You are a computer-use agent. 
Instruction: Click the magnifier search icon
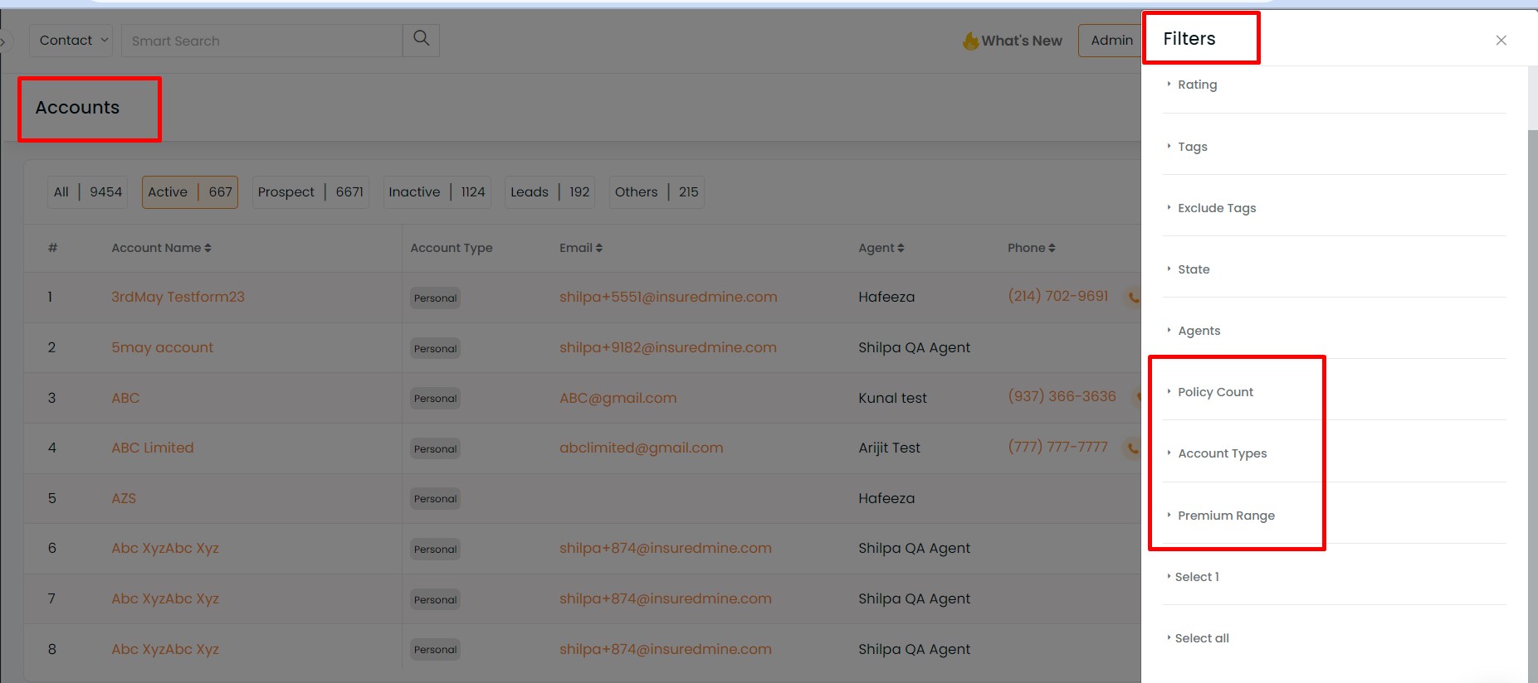coord(421,40)
